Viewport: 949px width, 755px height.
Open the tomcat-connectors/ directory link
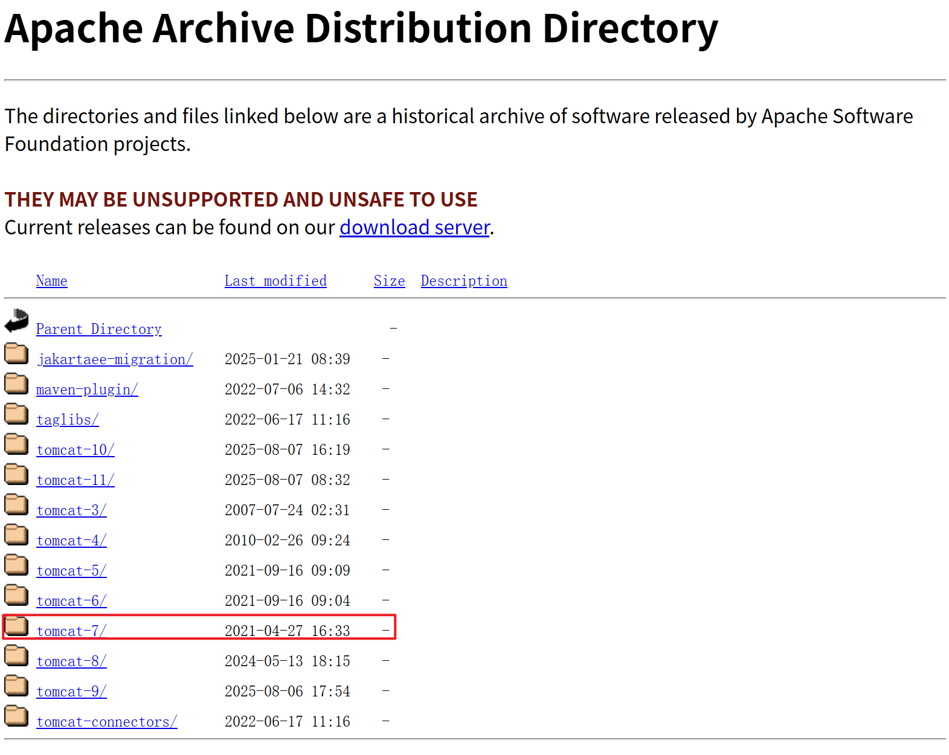pos(107,722)
